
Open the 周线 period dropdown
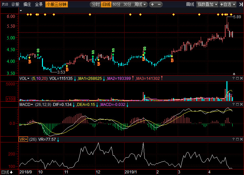(140, 5)
